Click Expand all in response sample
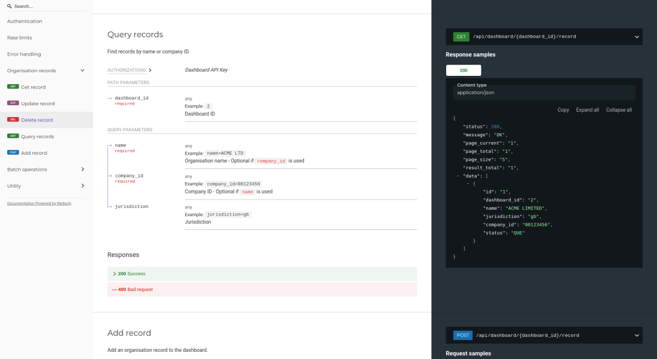This screenshot has height=359, width=657. (587, 110)
